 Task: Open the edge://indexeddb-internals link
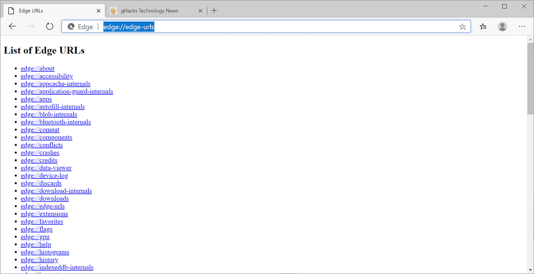(57, 267)
